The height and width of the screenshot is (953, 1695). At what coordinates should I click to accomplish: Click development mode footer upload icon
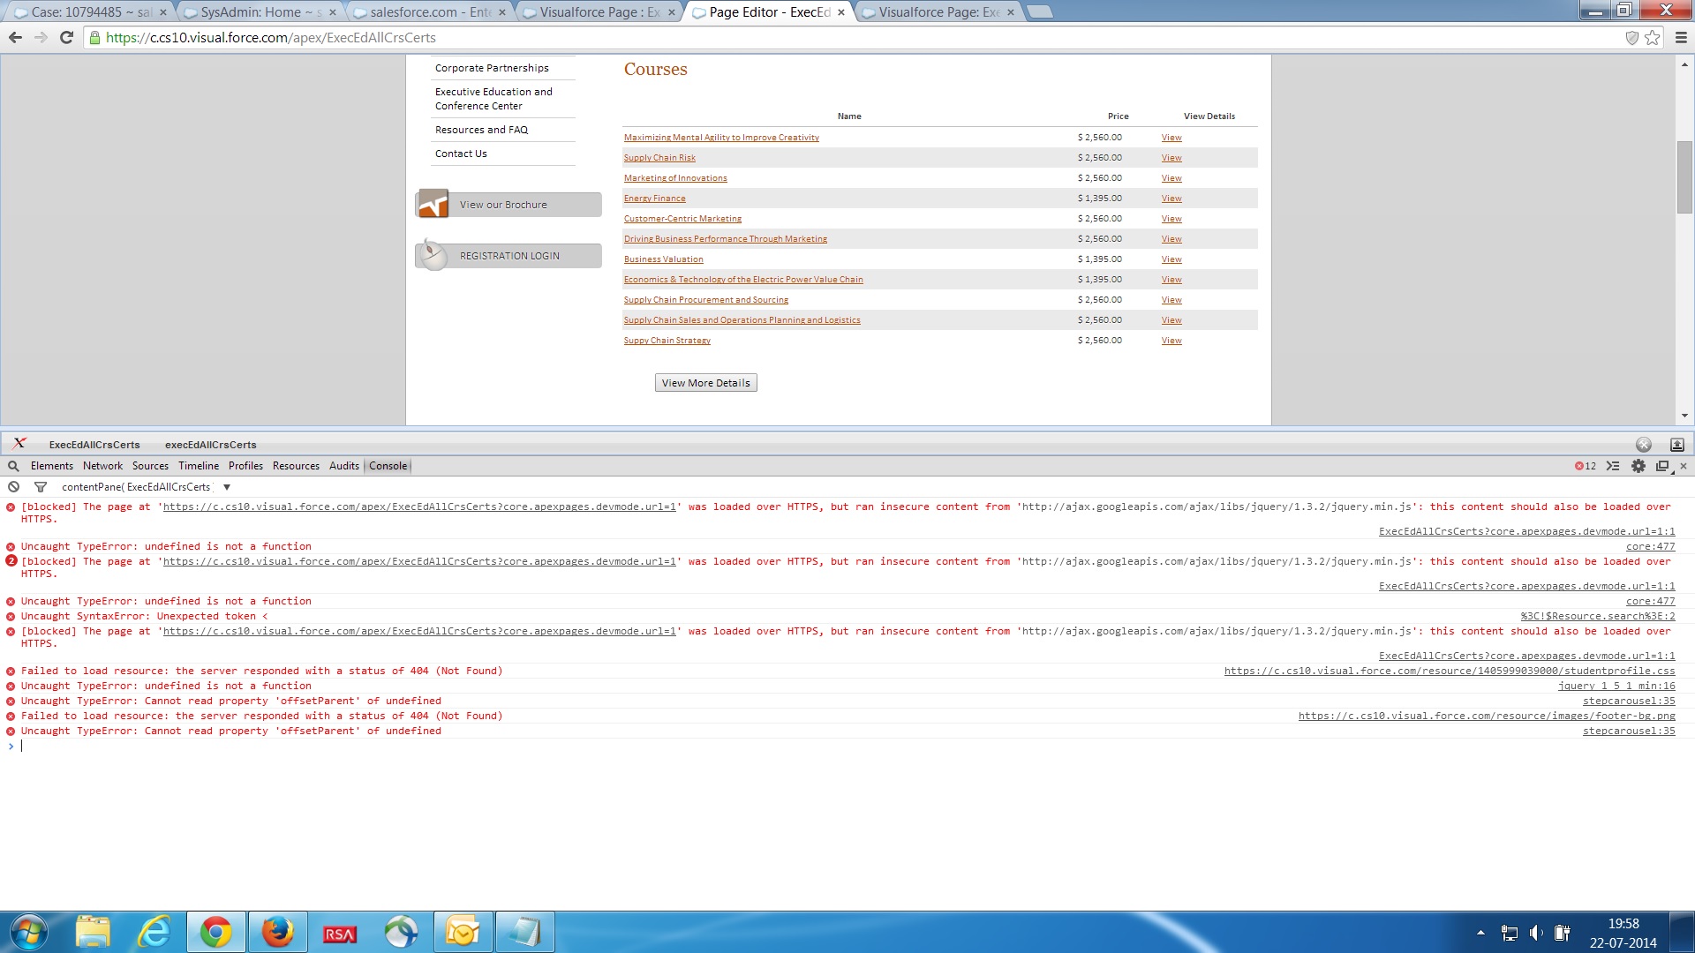point(1677,445)
